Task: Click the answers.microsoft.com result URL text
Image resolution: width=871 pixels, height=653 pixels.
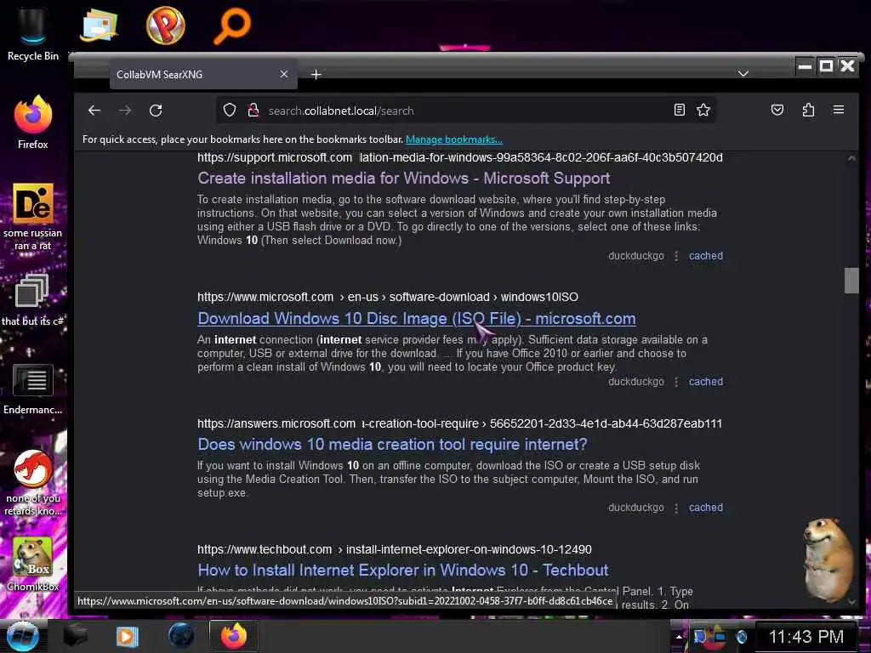Action: pyautogui.click(x=460, y=423)
